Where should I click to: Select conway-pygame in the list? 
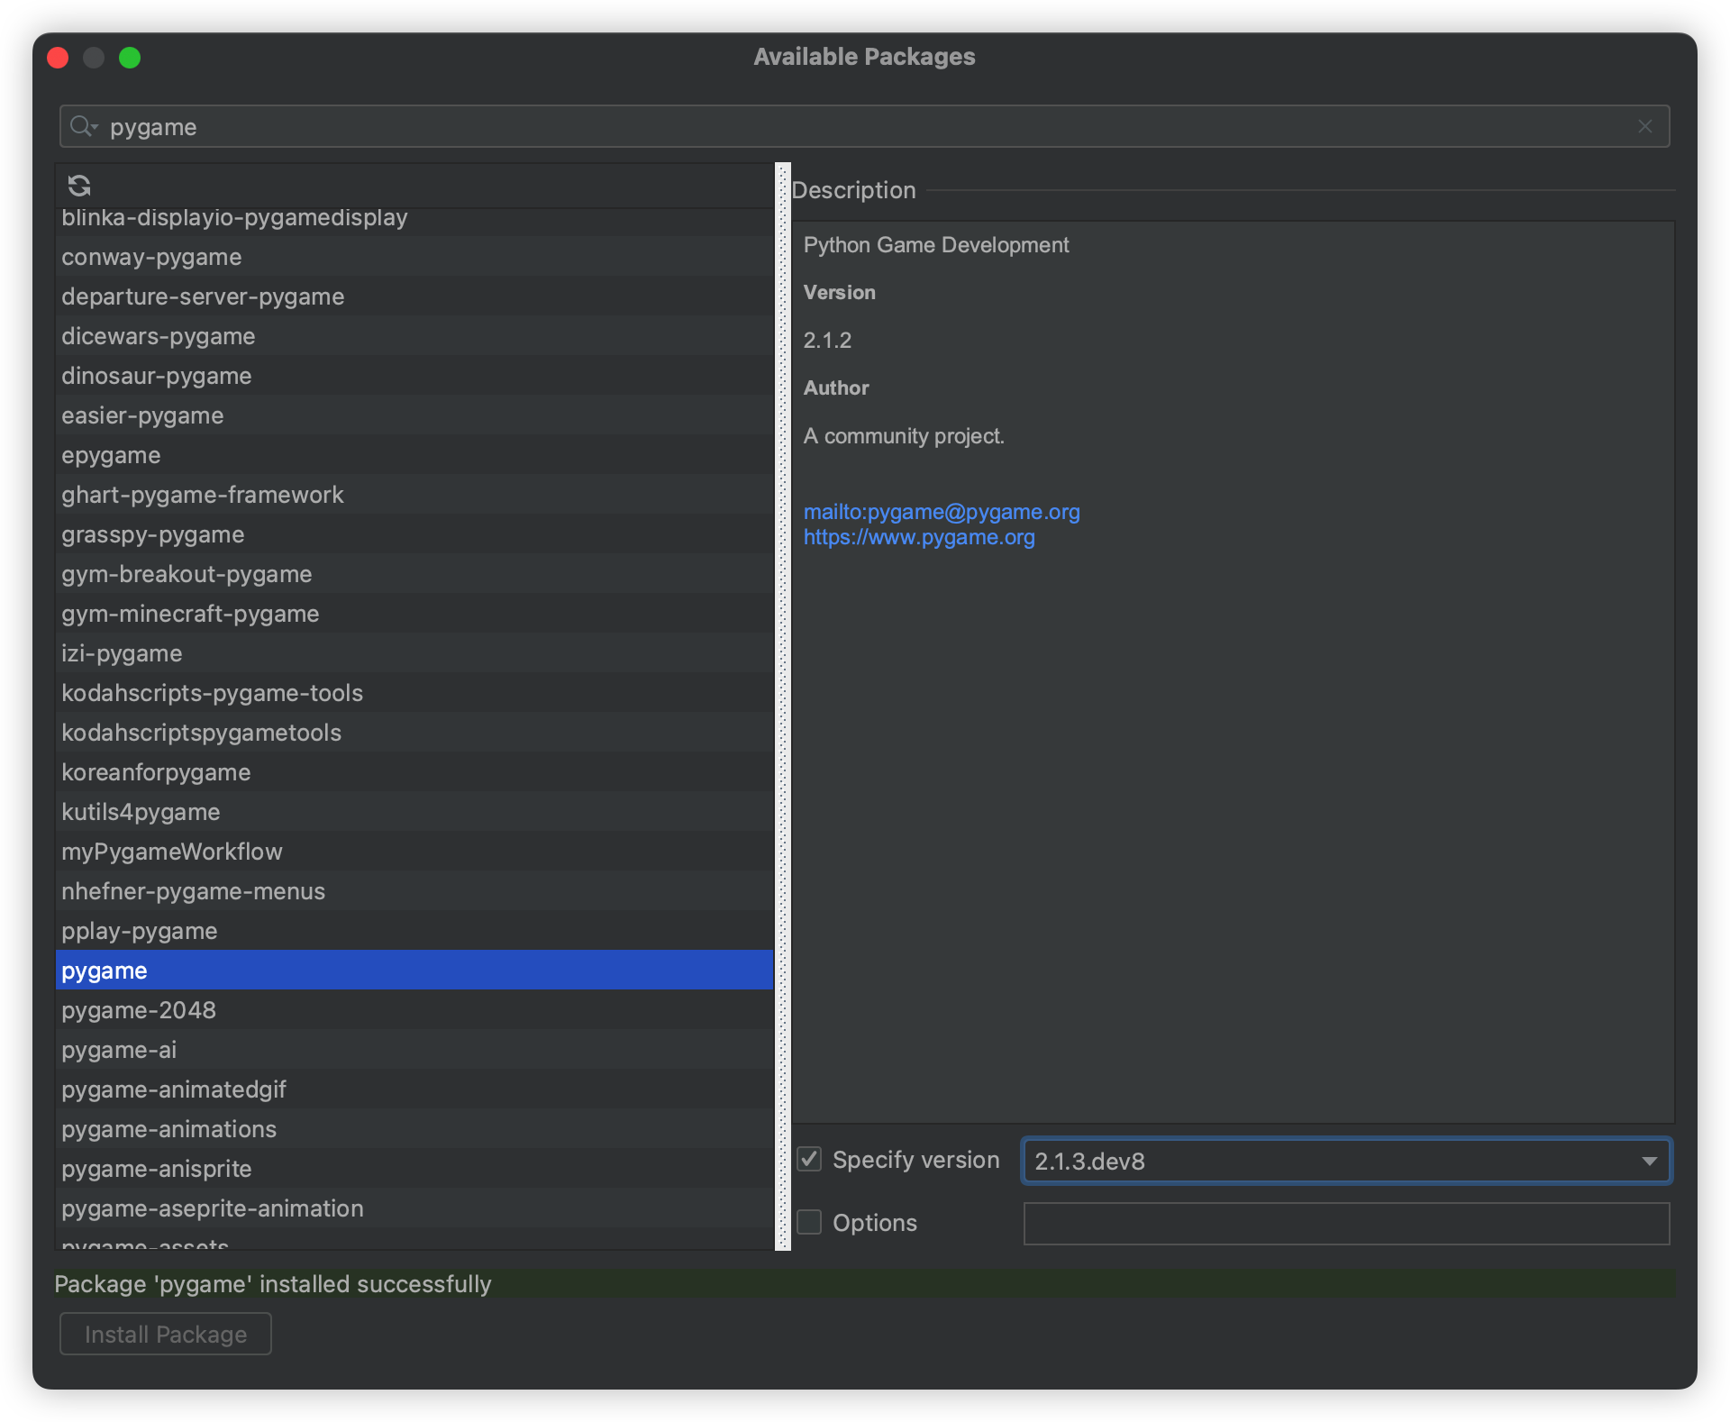(414, 257)
